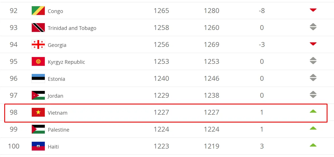Screen dimensions: 334x157
Task: Open the Kyrgyz Republic team link
Action: click(x=66, y=62)
